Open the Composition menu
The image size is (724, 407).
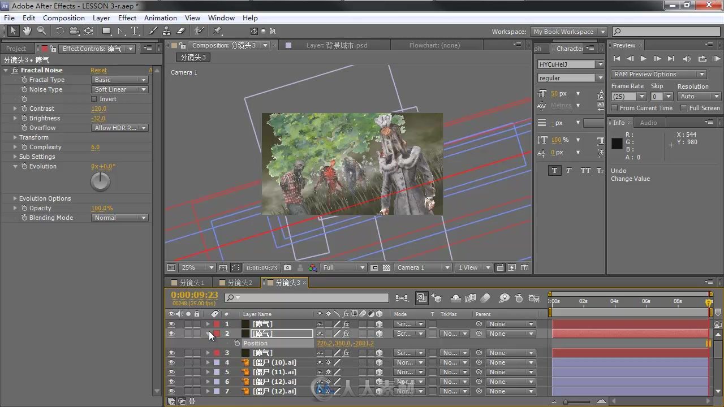pyautogui.click(x=63, y=18)
